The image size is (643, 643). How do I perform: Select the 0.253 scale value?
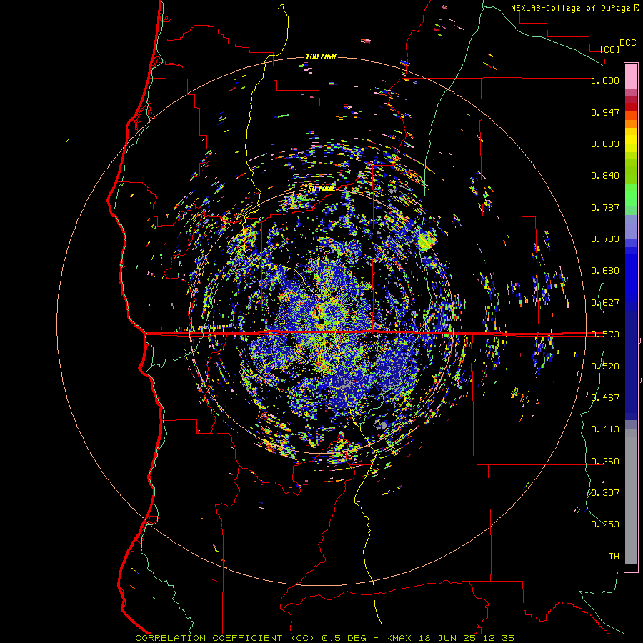coord(605,524)
